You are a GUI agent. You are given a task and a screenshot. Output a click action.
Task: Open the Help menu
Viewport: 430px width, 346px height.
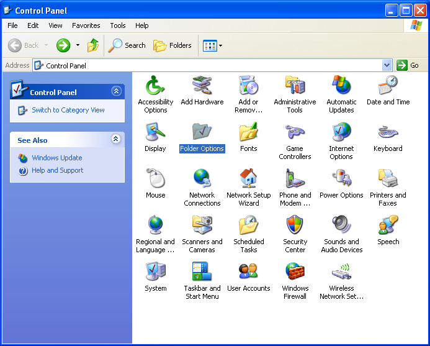click(x=141, y=25)
